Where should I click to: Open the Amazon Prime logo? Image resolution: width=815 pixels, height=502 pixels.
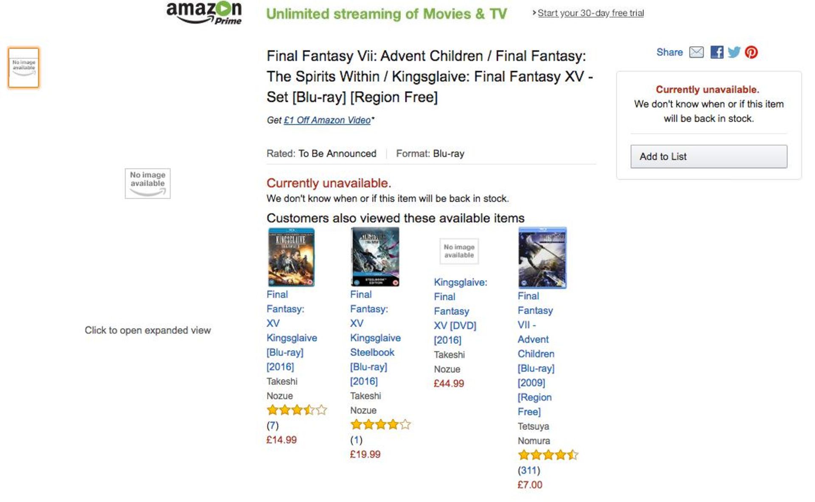pos(204,13)
